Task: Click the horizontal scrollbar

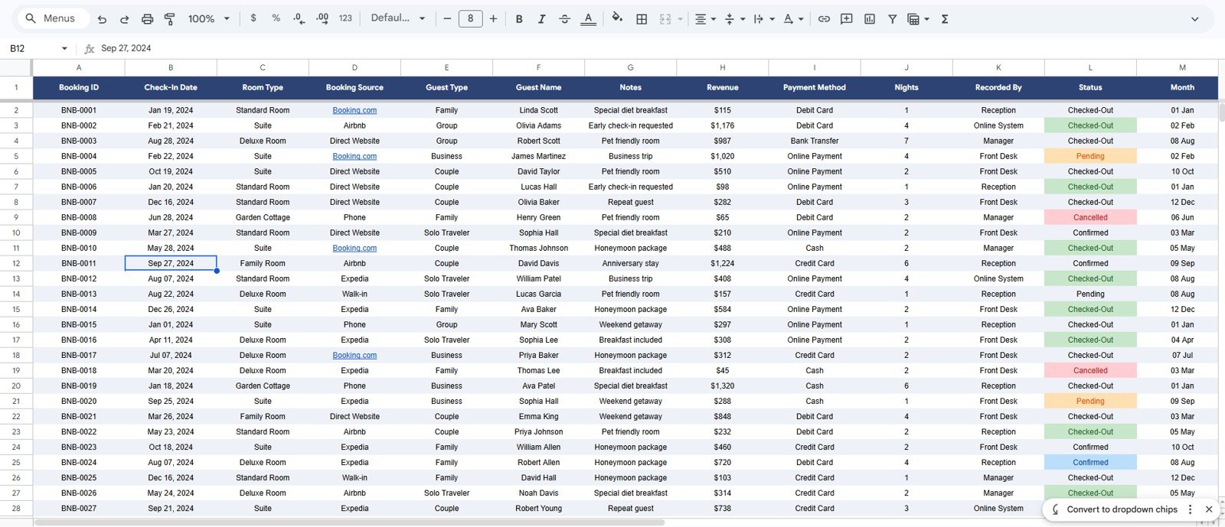Action: 350,522
